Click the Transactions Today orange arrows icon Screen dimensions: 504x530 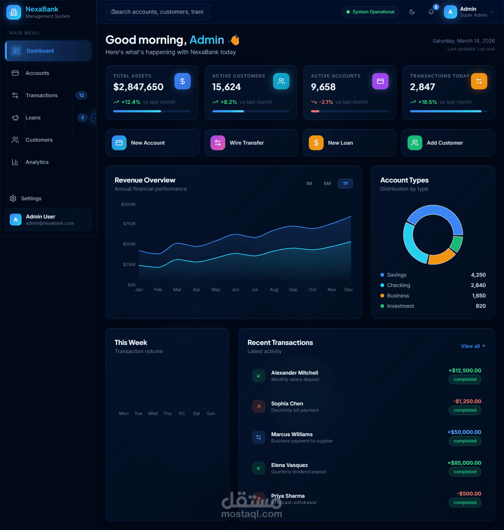(x=479, y=81)
